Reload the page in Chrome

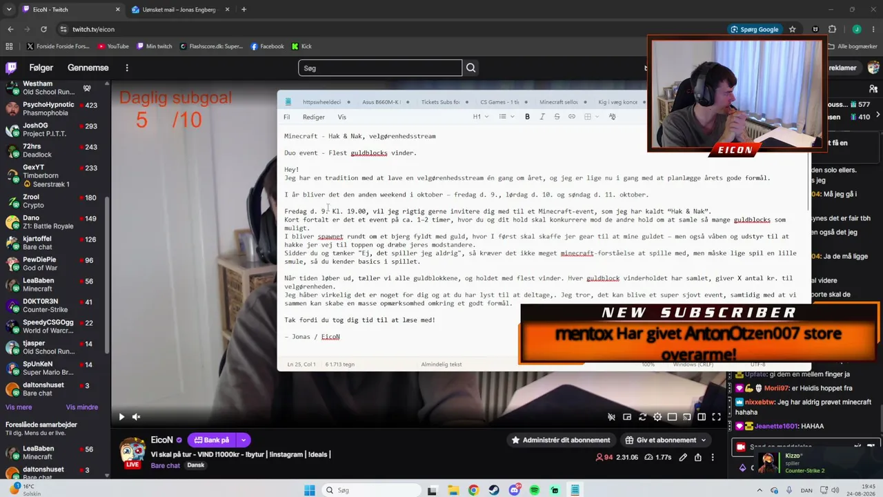43,29
